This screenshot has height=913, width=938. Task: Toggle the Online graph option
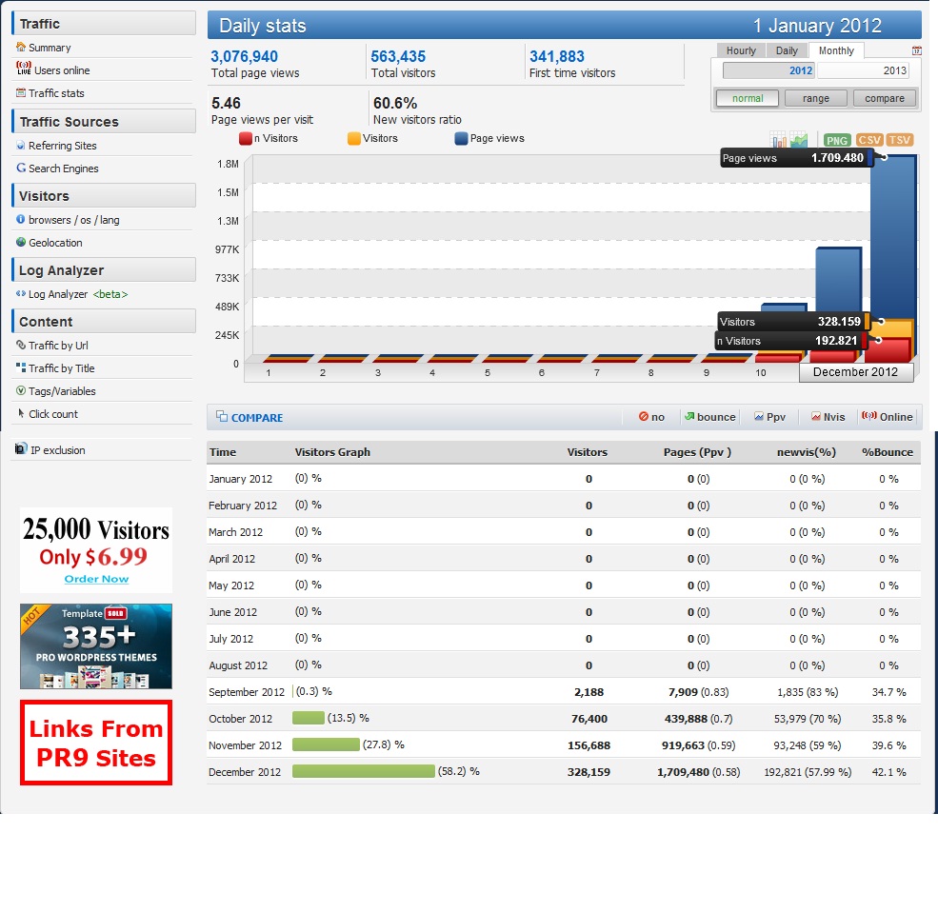coord(888,417)
